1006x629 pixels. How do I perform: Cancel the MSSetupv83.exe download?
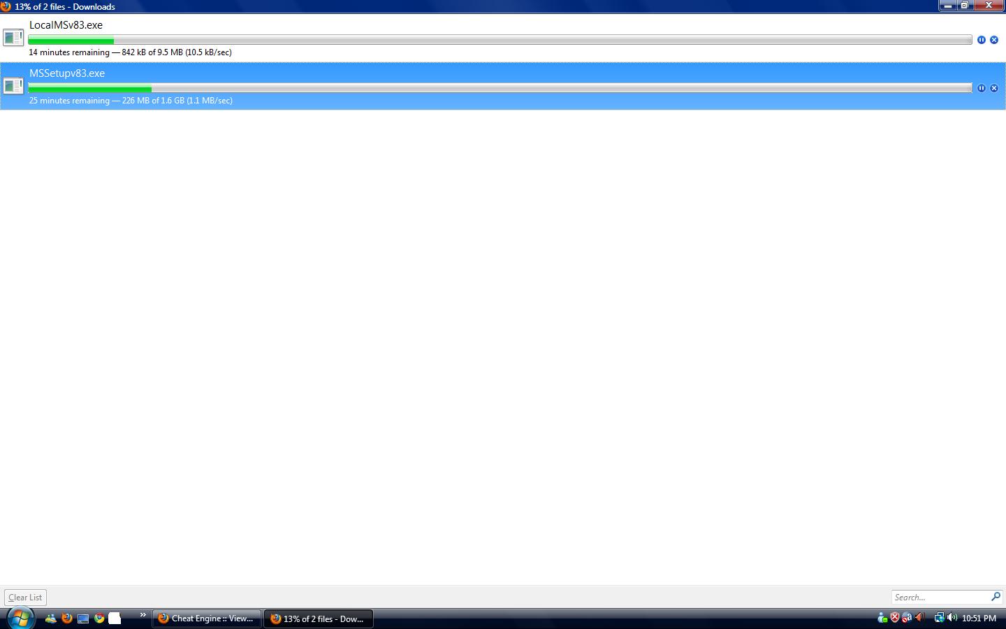[994, 88]
